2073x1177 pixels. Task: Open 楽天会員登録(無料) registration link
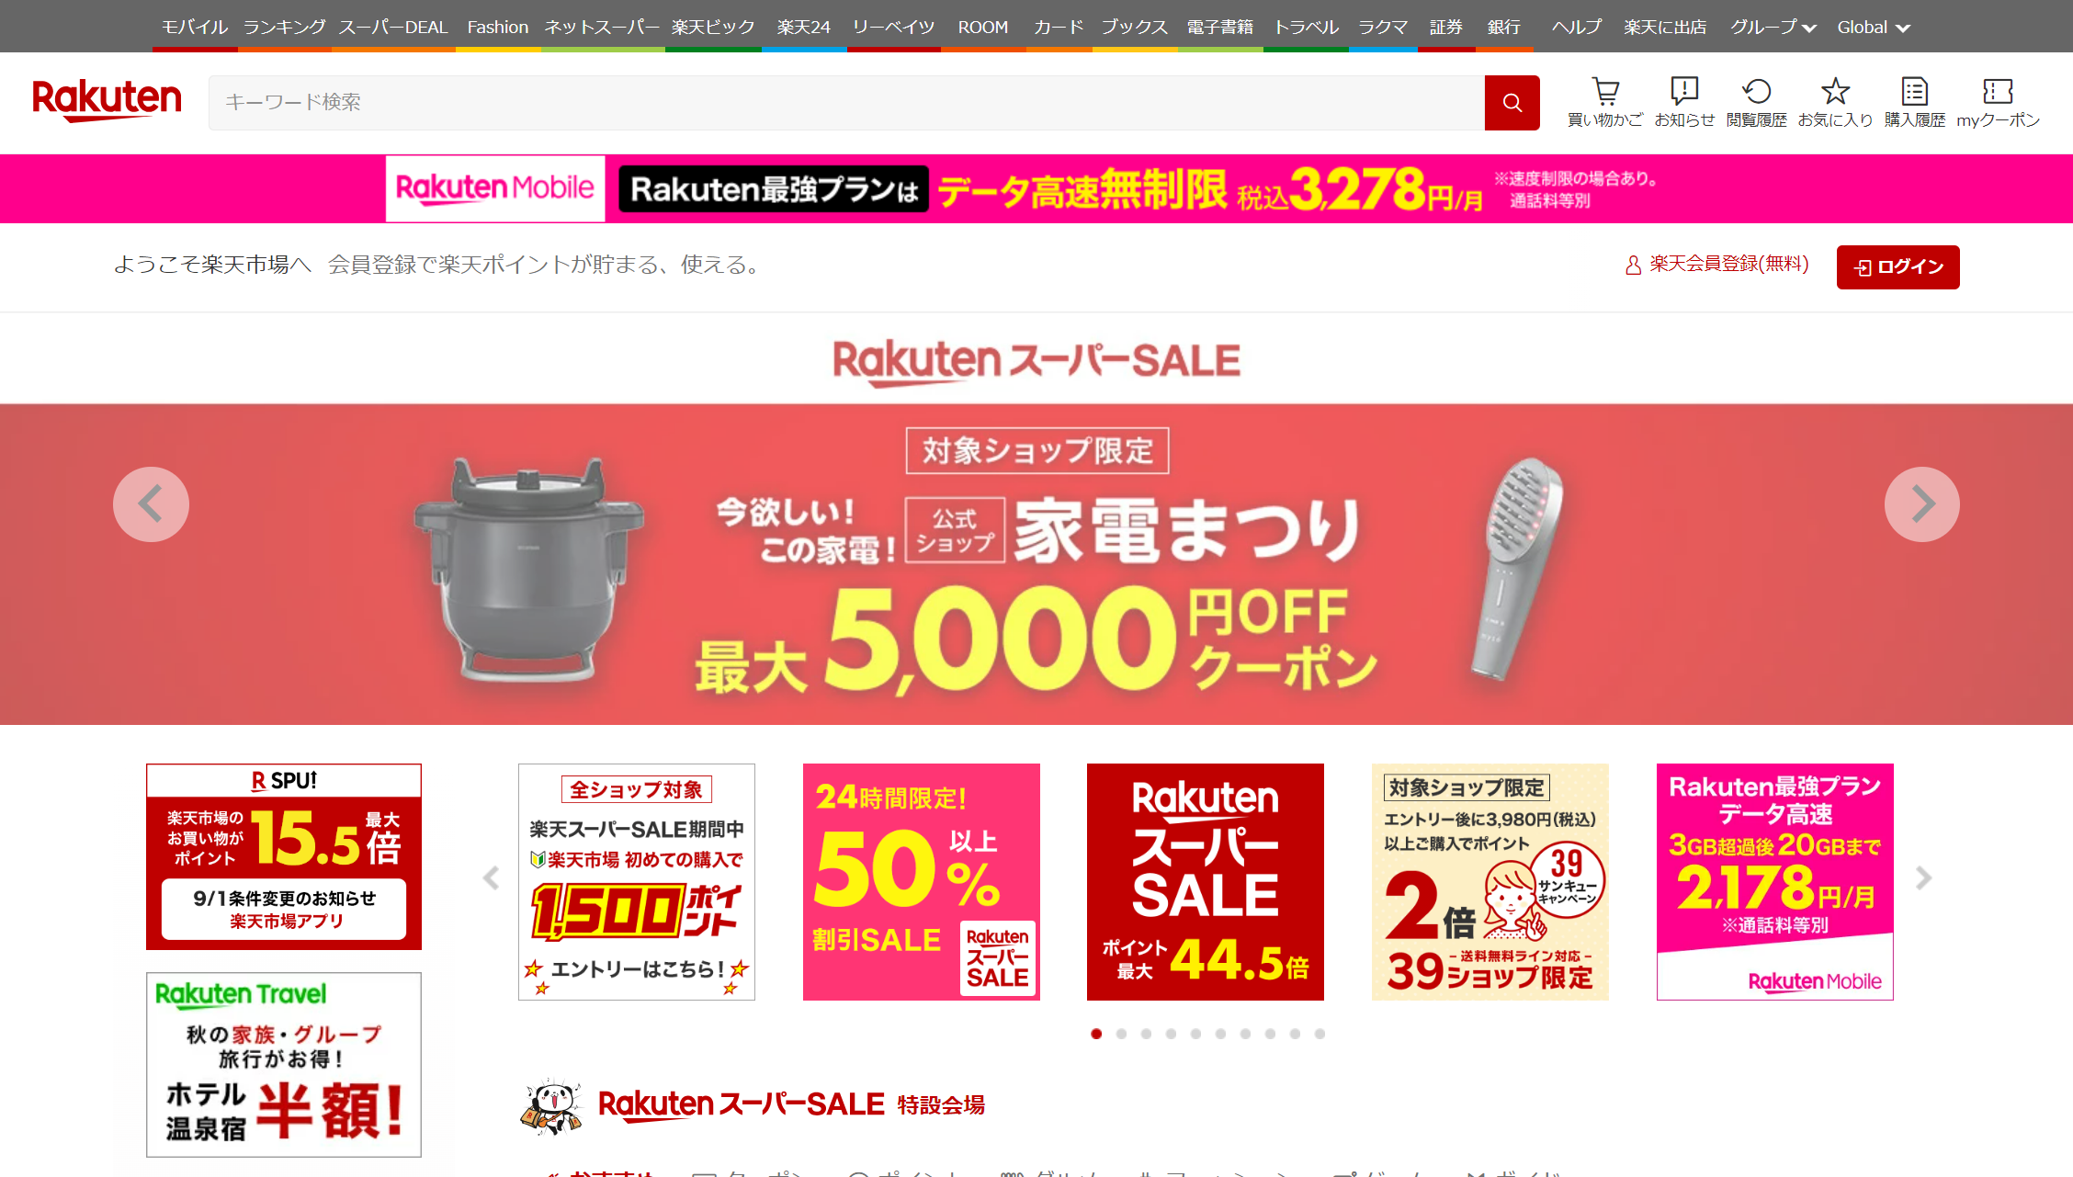click(x=1716, y=265)
